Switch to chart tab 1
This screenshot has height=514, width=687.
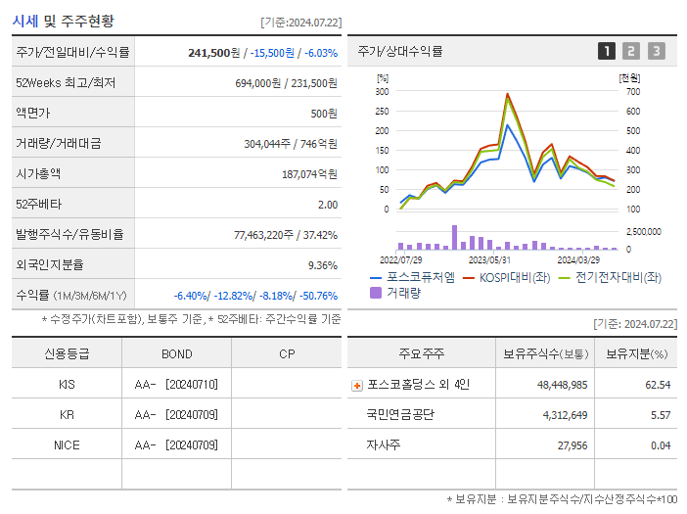pos(607,51)
